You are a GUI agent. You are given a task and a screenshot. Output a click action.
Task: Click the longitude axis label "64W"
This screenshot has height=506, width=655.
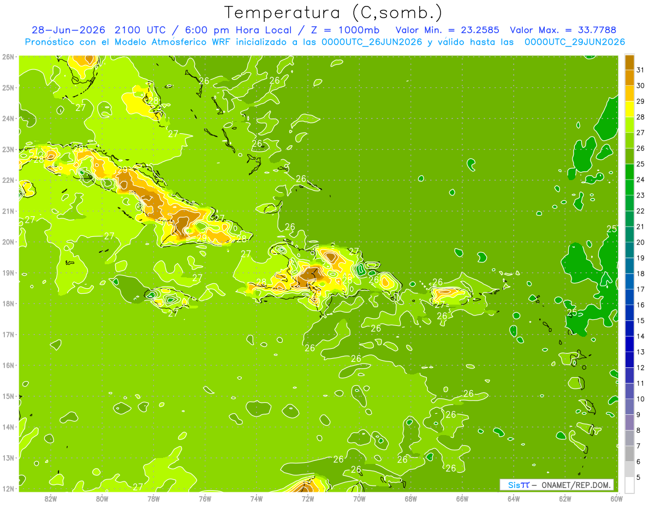tap(514, 498)
